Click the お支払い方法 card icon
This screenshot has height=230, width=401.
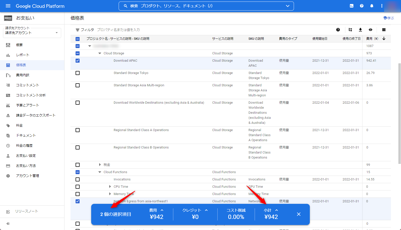(x=8, y=166)
